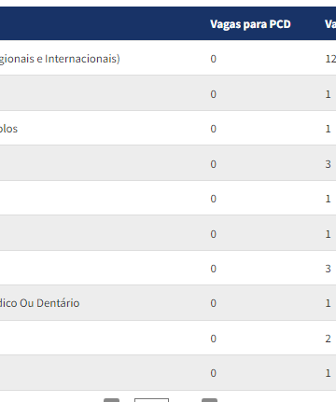
Task: Click the value 2 near table bottom
Action: (328, 339)
